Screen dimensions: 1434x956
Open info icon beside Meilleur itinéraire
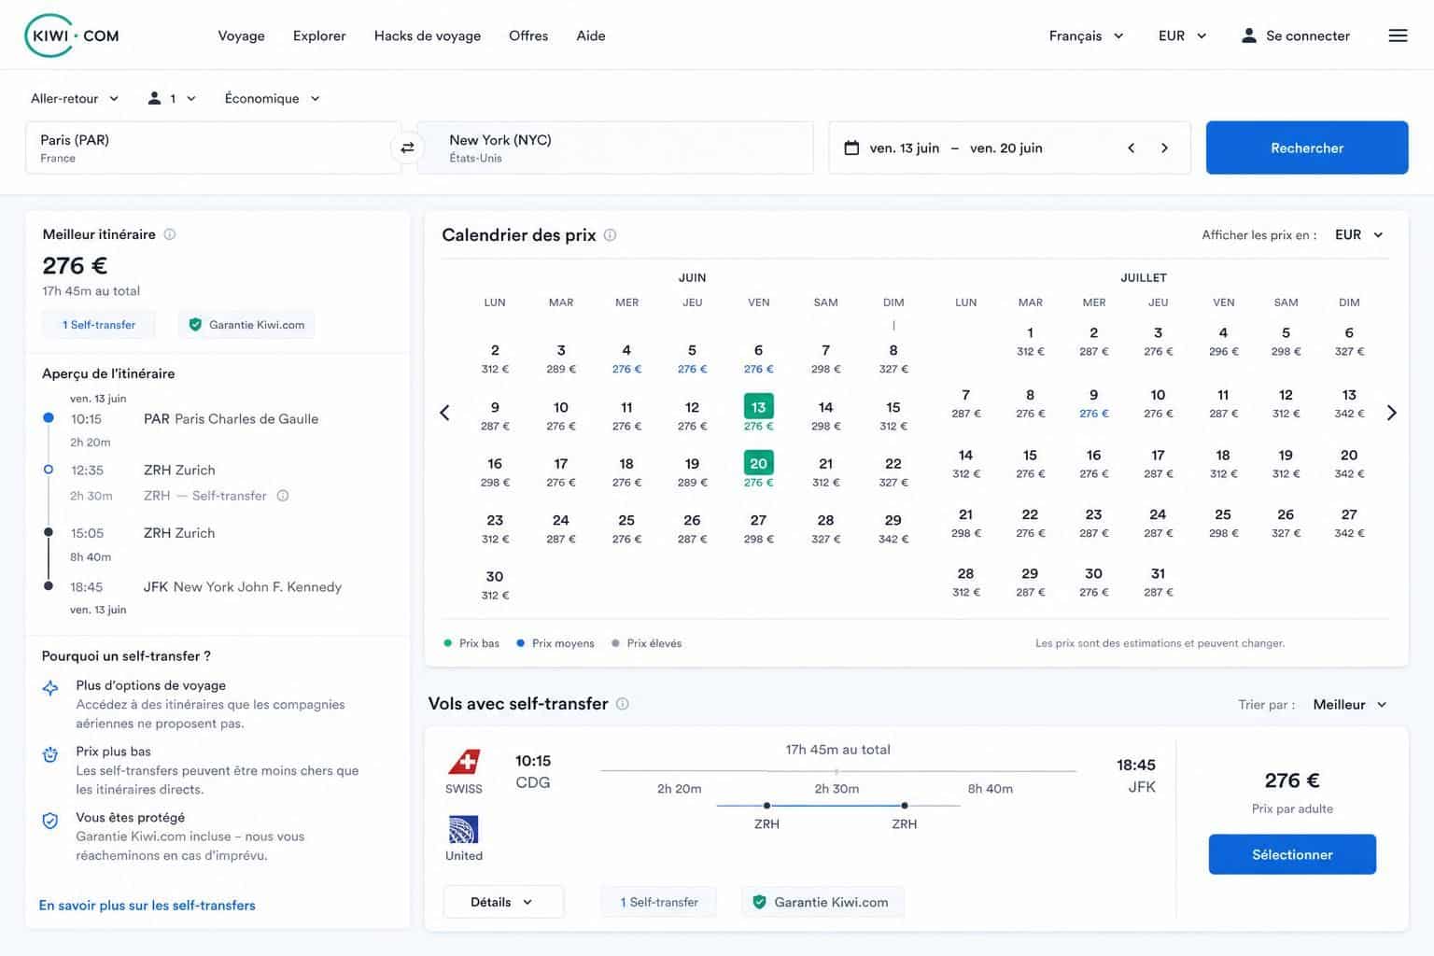(x=170, y=234)
